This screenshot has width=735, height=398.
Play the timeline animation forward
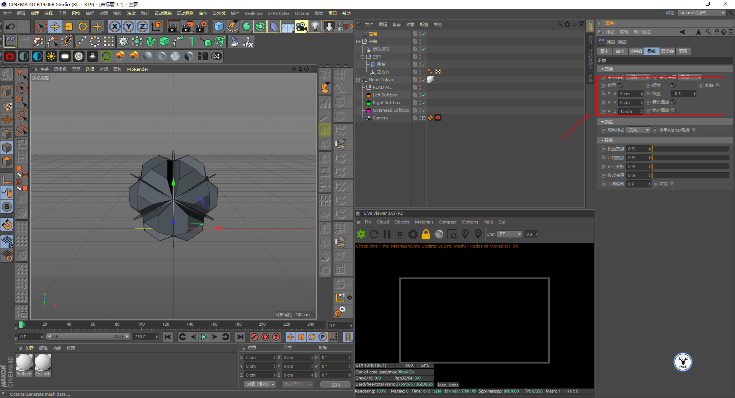tap(204, 337)
